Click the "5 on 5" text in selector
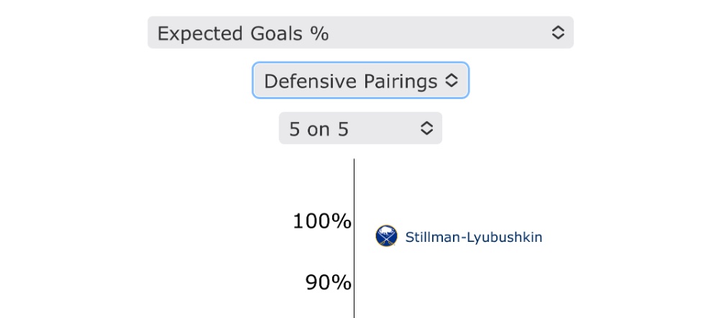The height and width of the screenshot is (318, 719). tap(319, 129)
